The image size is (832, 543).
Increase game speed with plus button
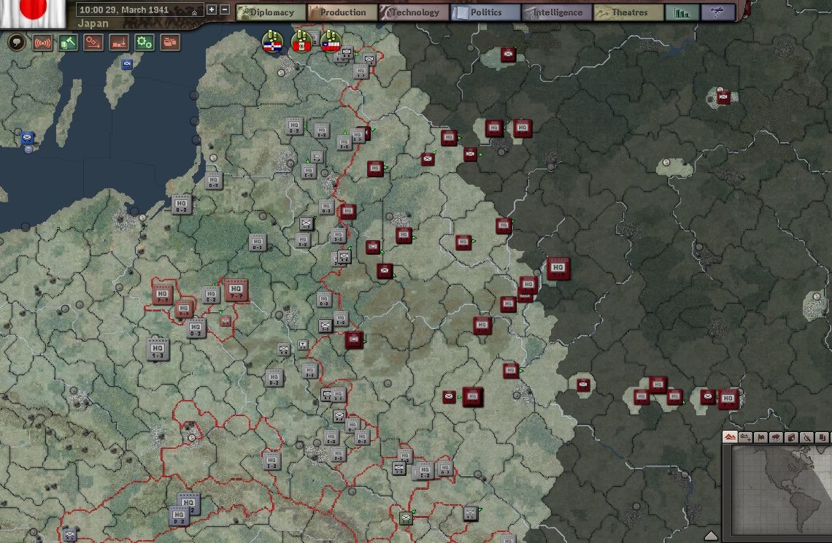click(212, 10)
